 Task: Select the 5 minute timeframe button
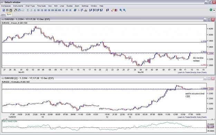[x=35, y=10]
